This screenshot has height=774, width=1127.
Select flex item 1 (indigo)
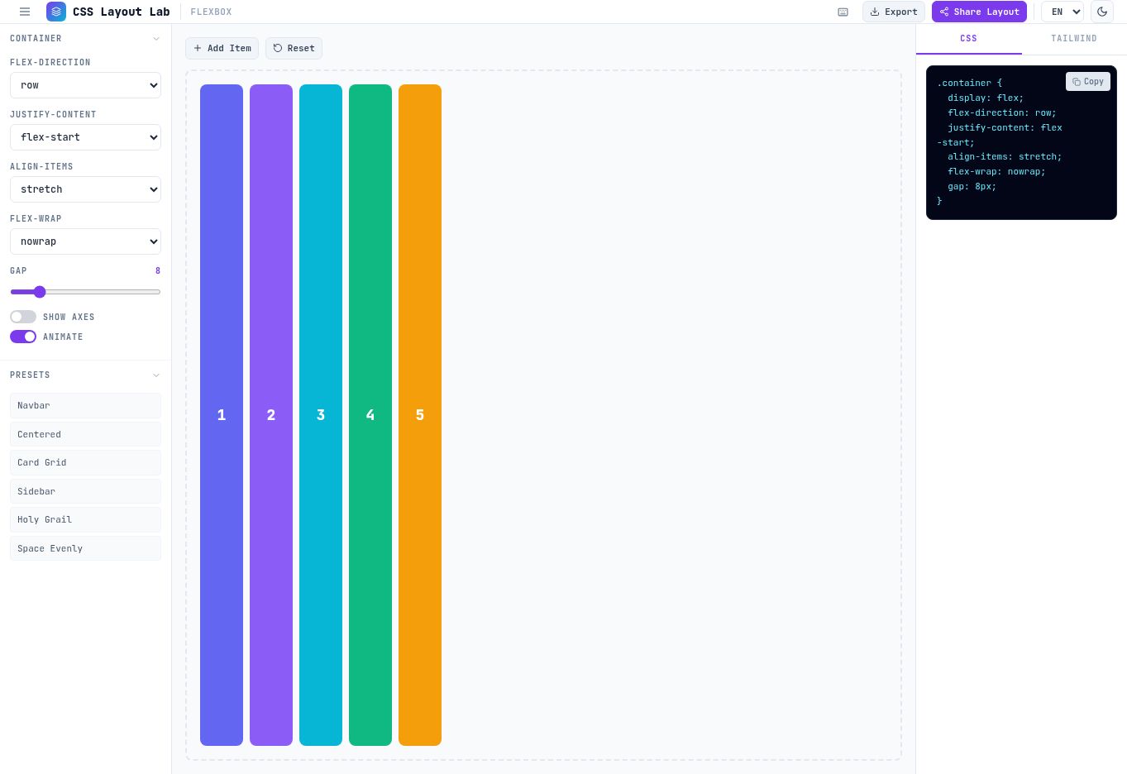click(222, 415)
